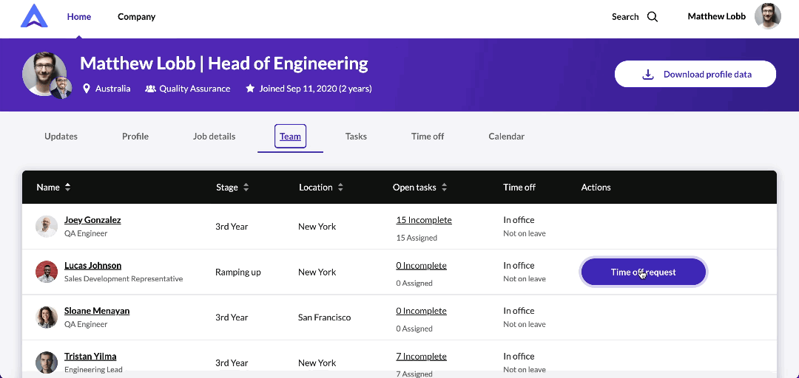Go to the Company menu item
799x378 pixels.
136,17
